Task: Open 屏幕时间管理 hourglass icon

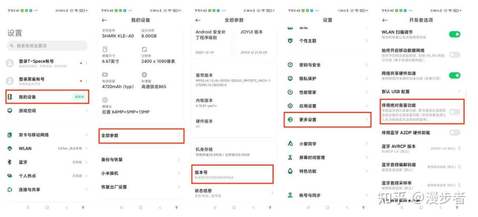Action: click(x=290, y=158)
